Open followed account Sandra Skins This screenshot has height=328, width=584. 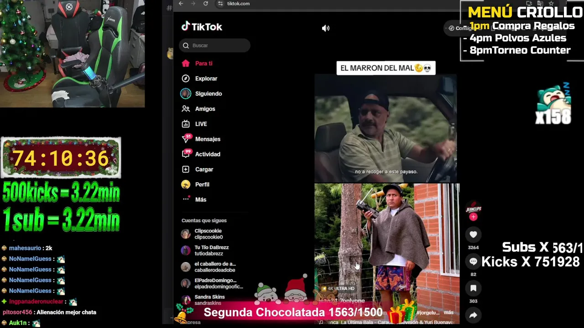209,300
